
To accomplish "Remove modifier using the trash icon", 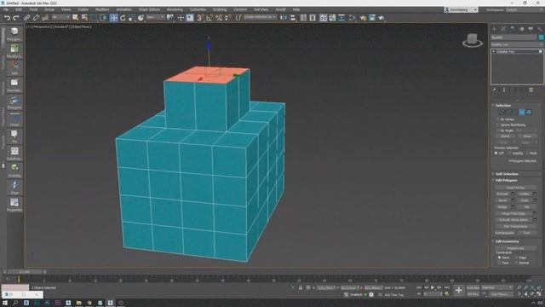I will click(531, 90).
